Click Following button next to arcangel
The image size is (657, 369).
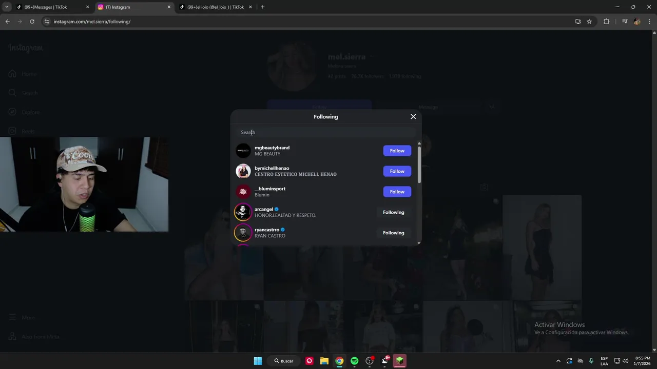tap(394, 212)
